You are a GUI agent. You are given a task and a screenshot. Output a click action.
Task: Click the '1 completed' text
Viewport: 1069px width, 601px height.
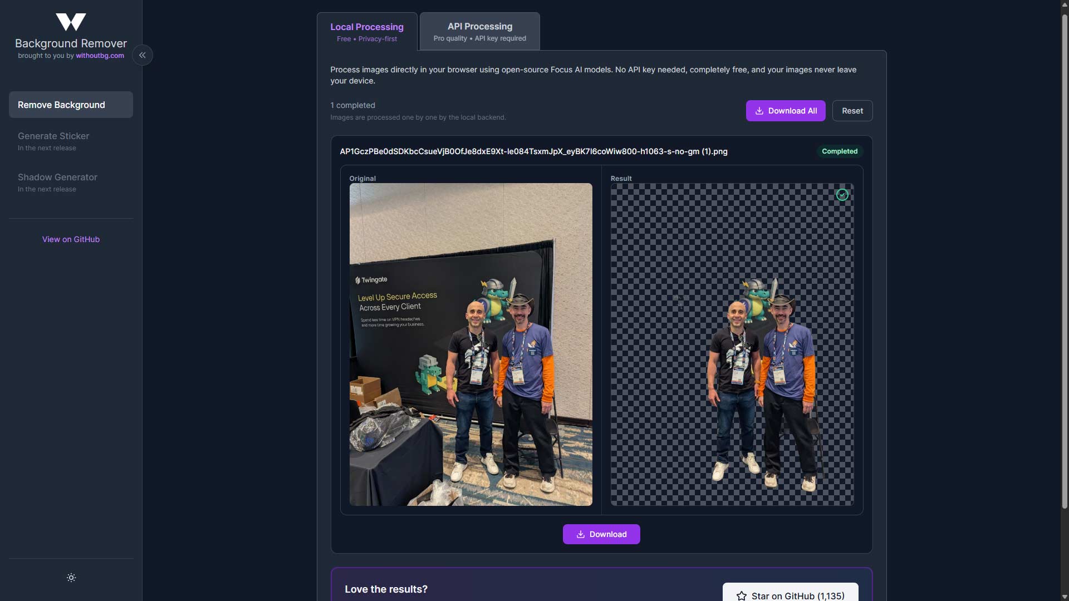tap(352, 105)
